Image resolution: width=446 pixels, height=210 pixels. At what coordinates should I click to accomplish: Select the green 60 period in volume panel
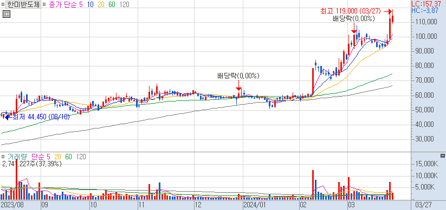coord(68,157)
